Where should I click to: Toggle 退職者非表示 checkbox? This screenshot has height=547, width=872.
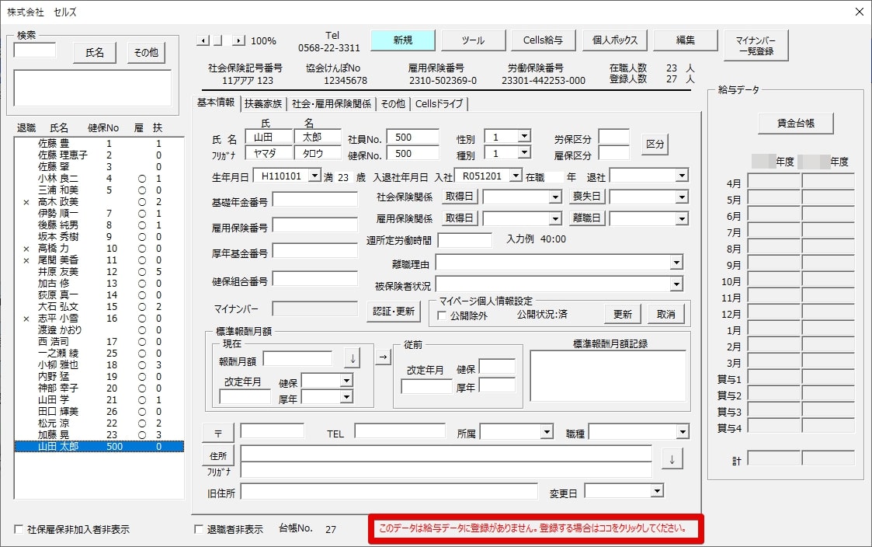[199, 529]
